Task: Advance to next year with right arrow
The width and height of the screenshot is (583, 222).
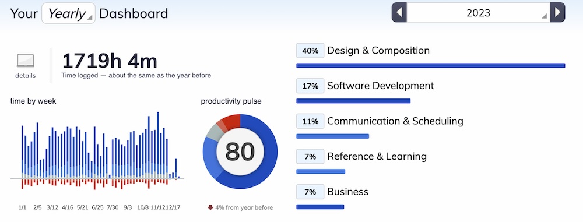Action: 557,13
